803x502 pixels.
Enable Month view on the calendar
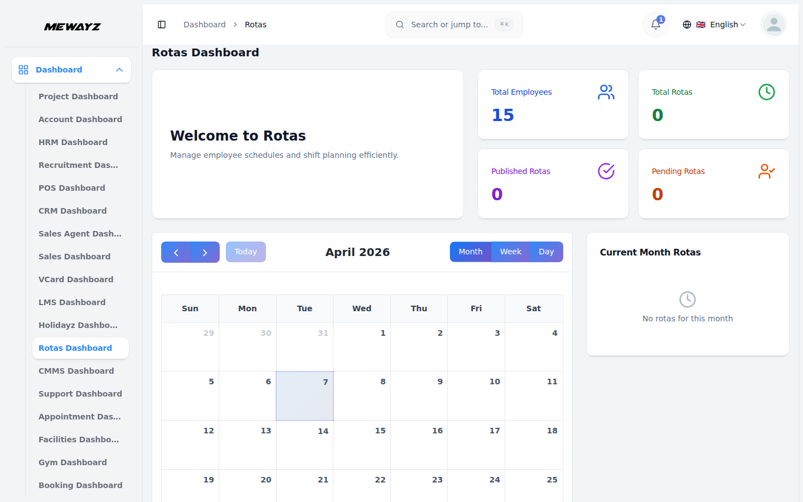pyautogui.click(x=470, y=252)
